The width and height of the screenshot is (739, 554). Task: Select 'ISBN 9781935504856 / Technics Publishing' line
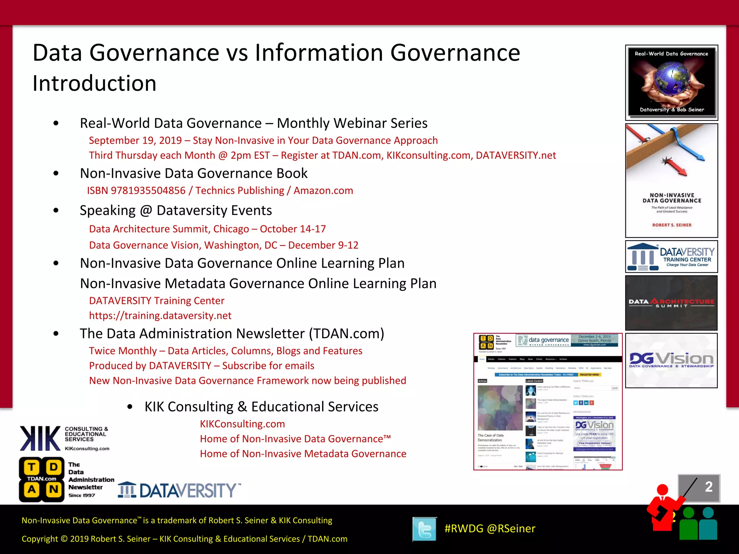[x=220, y=190]
